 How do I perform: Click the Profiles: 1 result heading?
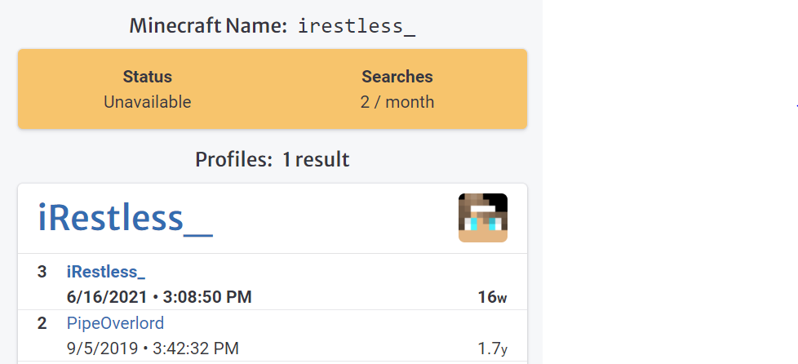point(273,160)
